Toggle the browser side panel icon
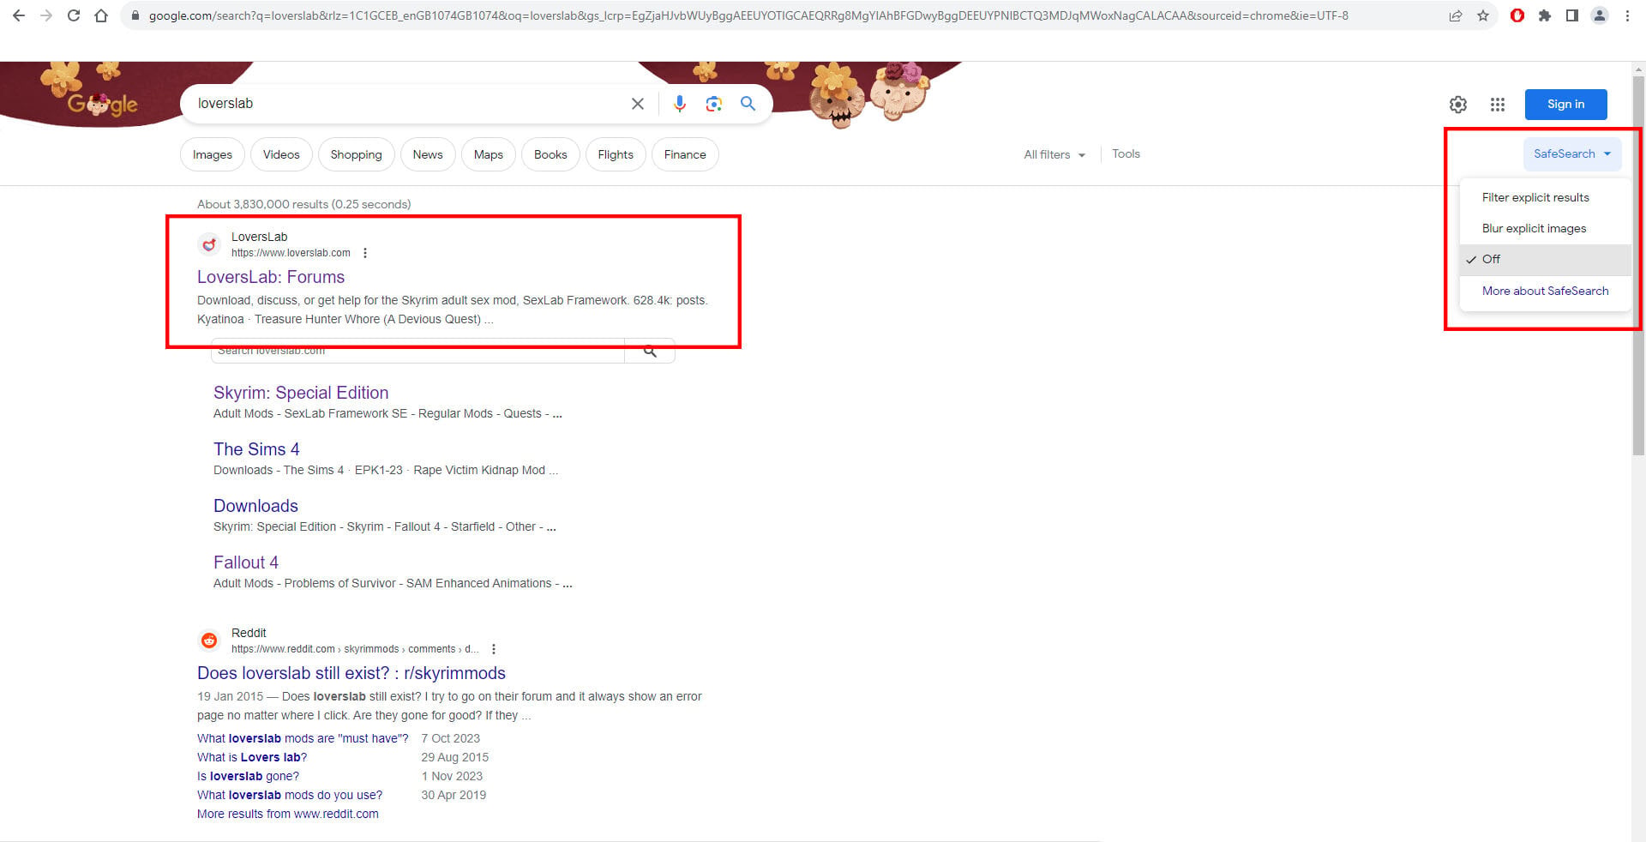 pos(1572,15)
